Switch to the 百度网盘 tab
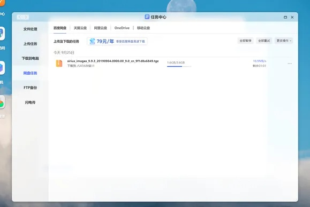 (60, 28)
